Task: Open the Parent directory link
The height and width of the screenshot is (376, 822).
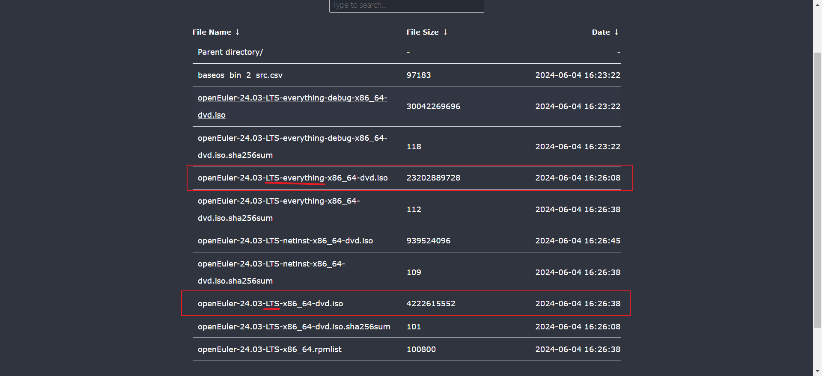Action: coord(230,52)
